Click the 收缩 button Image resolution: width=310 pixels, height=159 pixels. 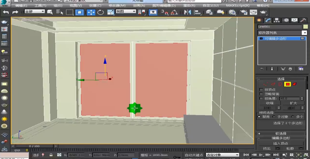(269, 103)
